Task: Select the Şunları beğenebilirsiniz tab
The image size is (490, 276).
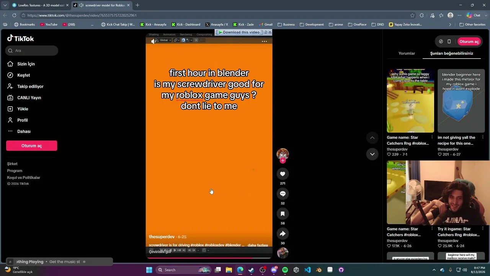Action: point(452,53)
